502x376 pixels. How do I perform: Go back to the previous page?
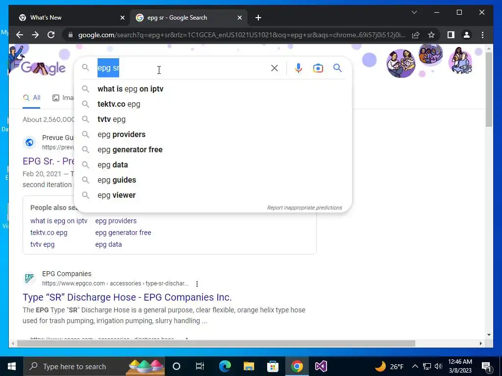pyautogui.click(x=20, y=35)
